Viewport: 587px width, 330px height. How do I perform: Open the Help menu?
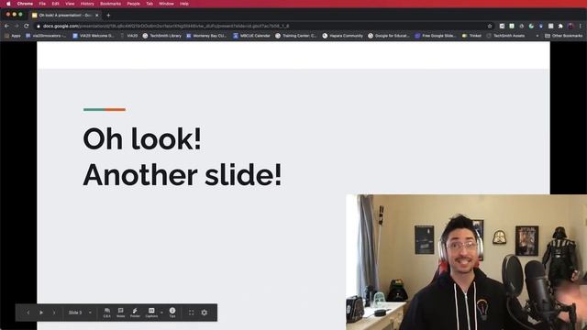183,4
